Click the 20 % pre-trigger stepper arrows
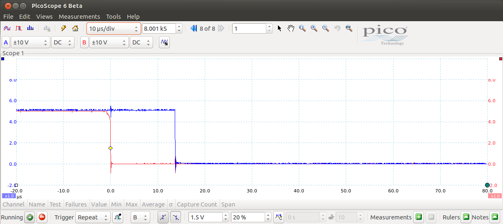503x224 pixels. [x=268, y=217]
